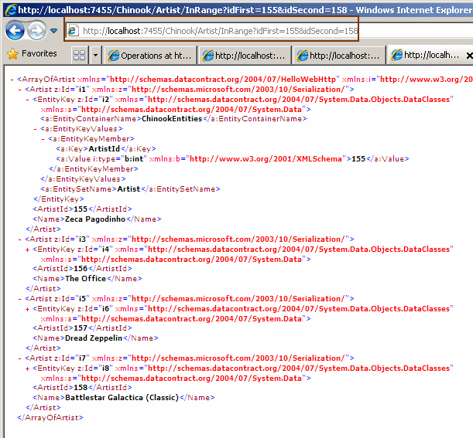Collapse the Artist i3 node
473x438 pixels.
[19, 239]
